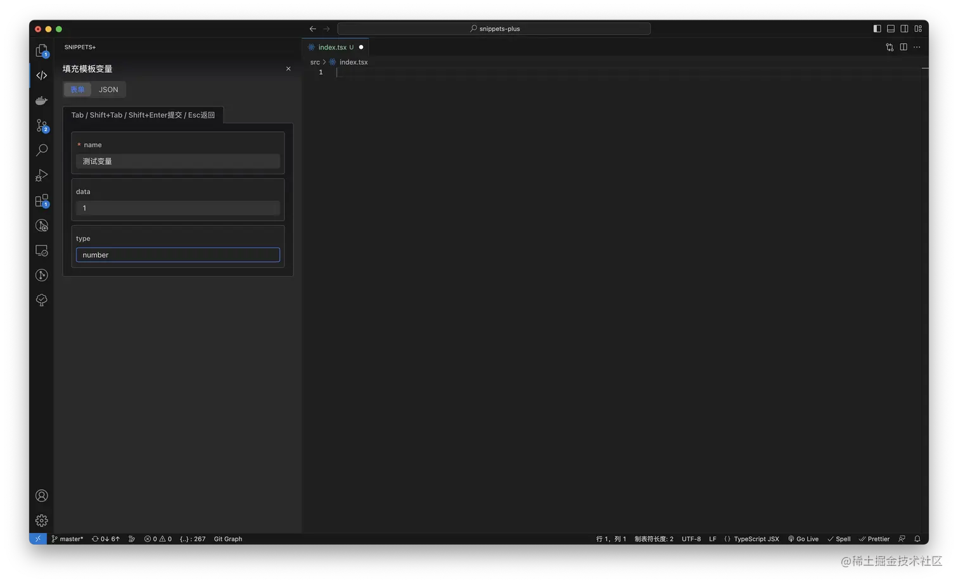Click the src breadcrumb segment

(x=315, y=62)
